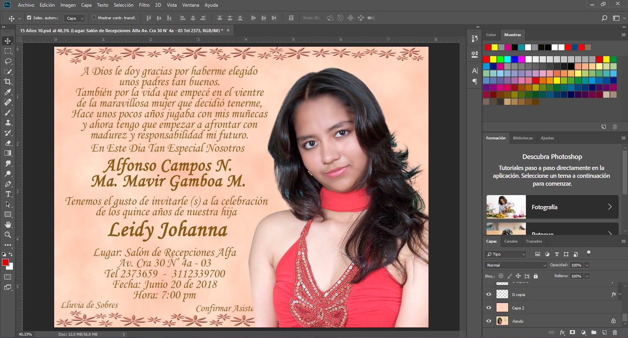Click the foreground red color swatch
This screenshot has width=628, height=338.
[x=5, y=262]
